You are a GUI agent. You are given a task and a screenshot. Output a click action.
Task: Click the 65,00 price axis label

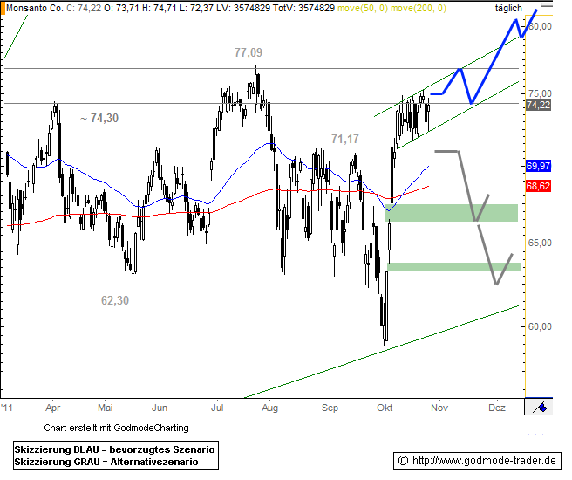pyautogui.click(x=540, y=243)
